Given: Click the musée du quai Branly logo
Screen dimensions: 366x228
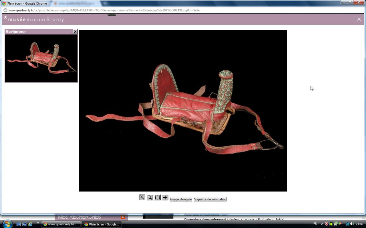Looking at the screenshot, I should [34, 19].
